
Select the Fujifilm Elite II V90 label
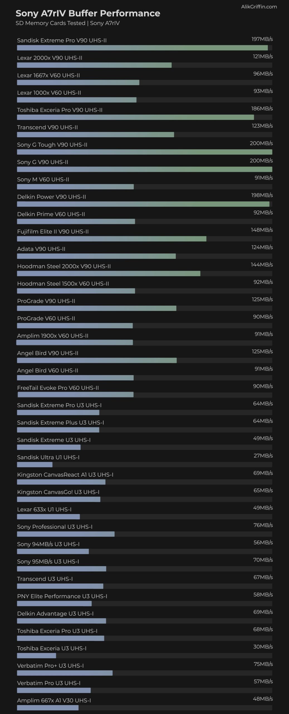pyautogui.click(x=53, y=231)
